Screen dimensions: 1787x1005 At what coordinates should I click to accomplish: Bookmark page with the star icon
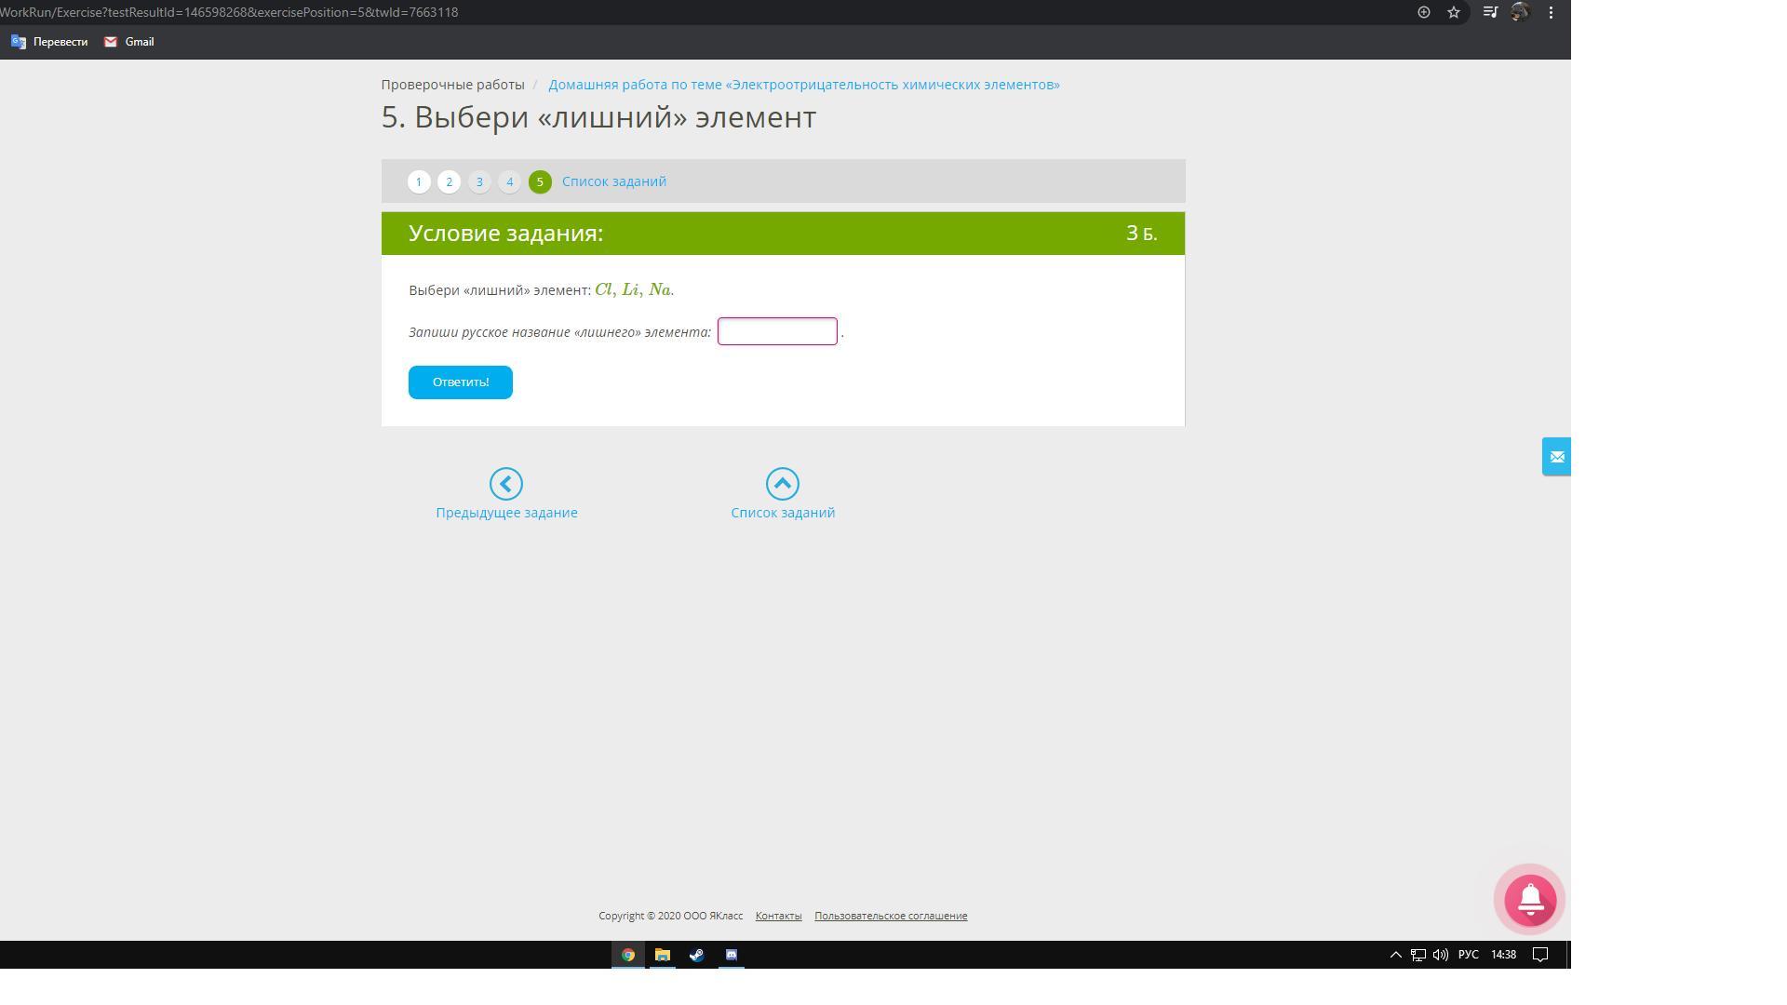coord(1453,12)
